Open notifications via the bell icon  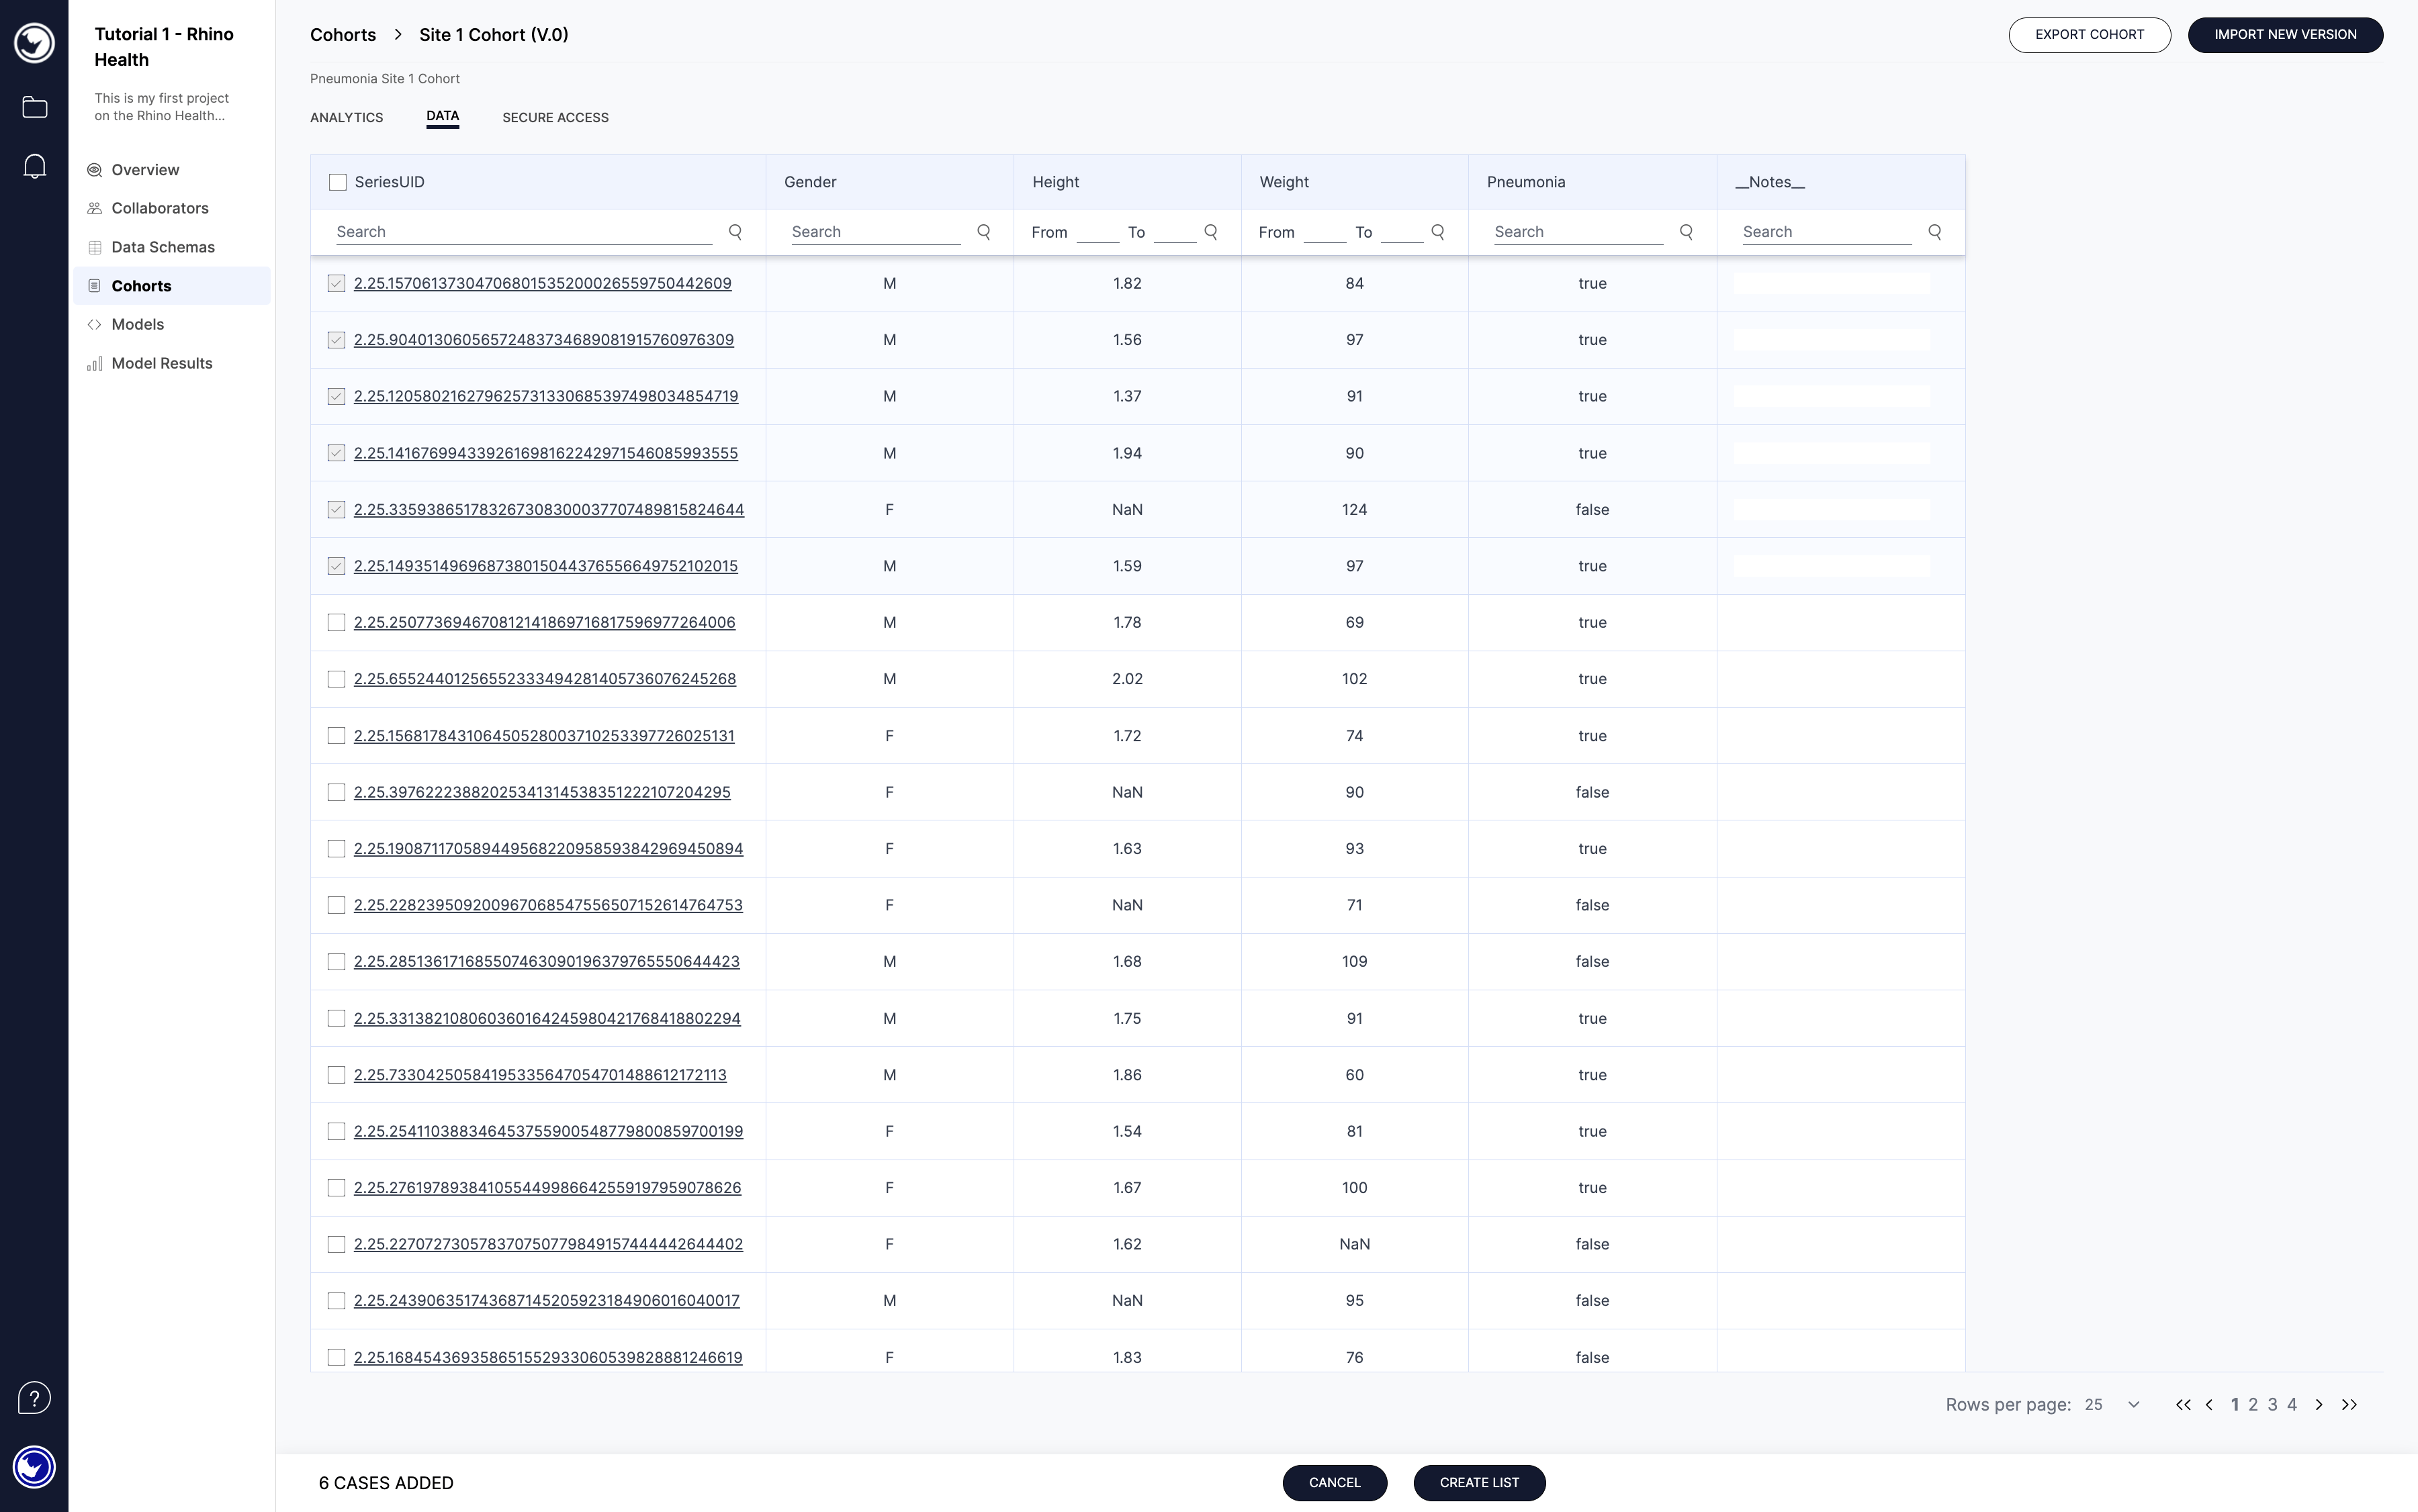[34, 165]
